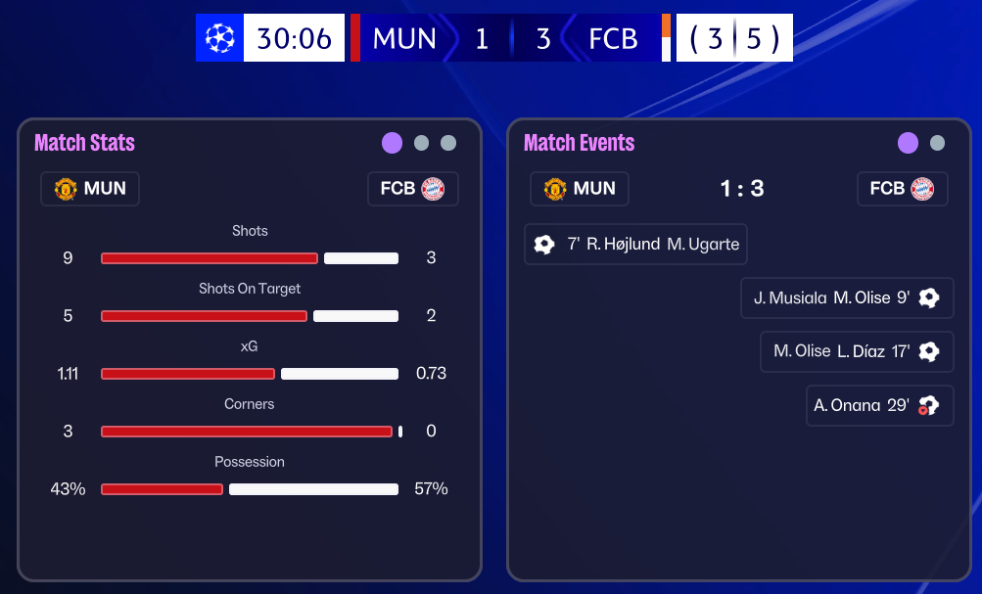Image resolution: width=982 pixels, height=594 pixels.
Task: Click the MUN team button in Match Stats
Action: 90,189
